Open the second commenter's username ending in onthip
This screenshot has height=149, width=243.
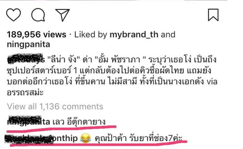(x=41, y=138)
